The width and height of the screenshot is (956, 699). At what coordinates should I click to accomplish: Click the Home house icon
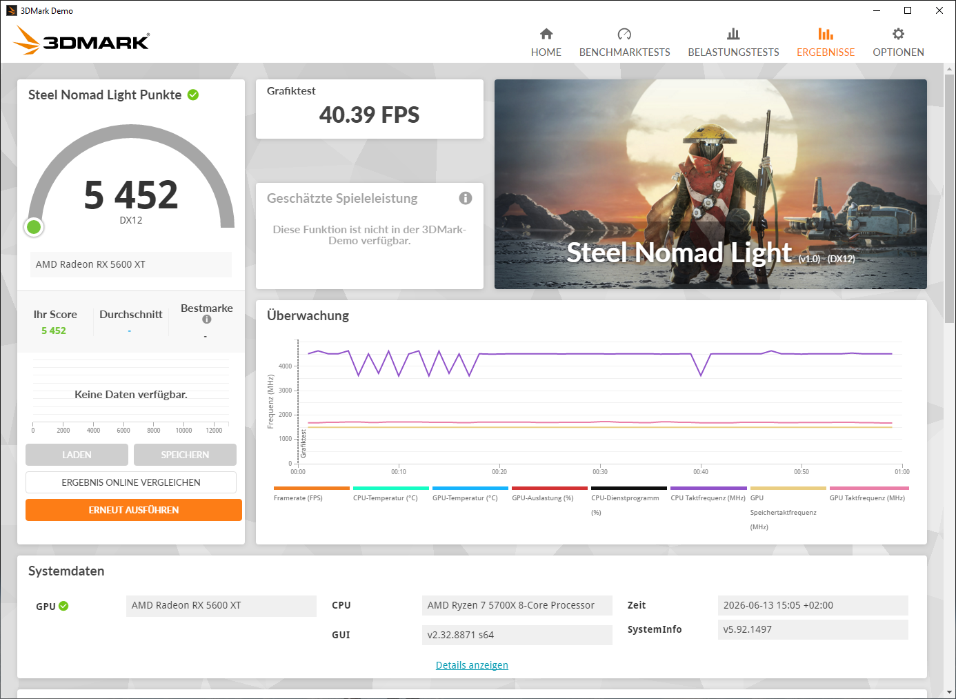coord(546,34)
